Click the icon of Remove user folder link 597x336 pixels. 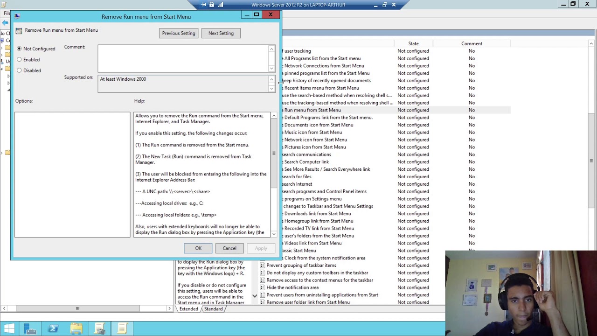click(262, 302)
